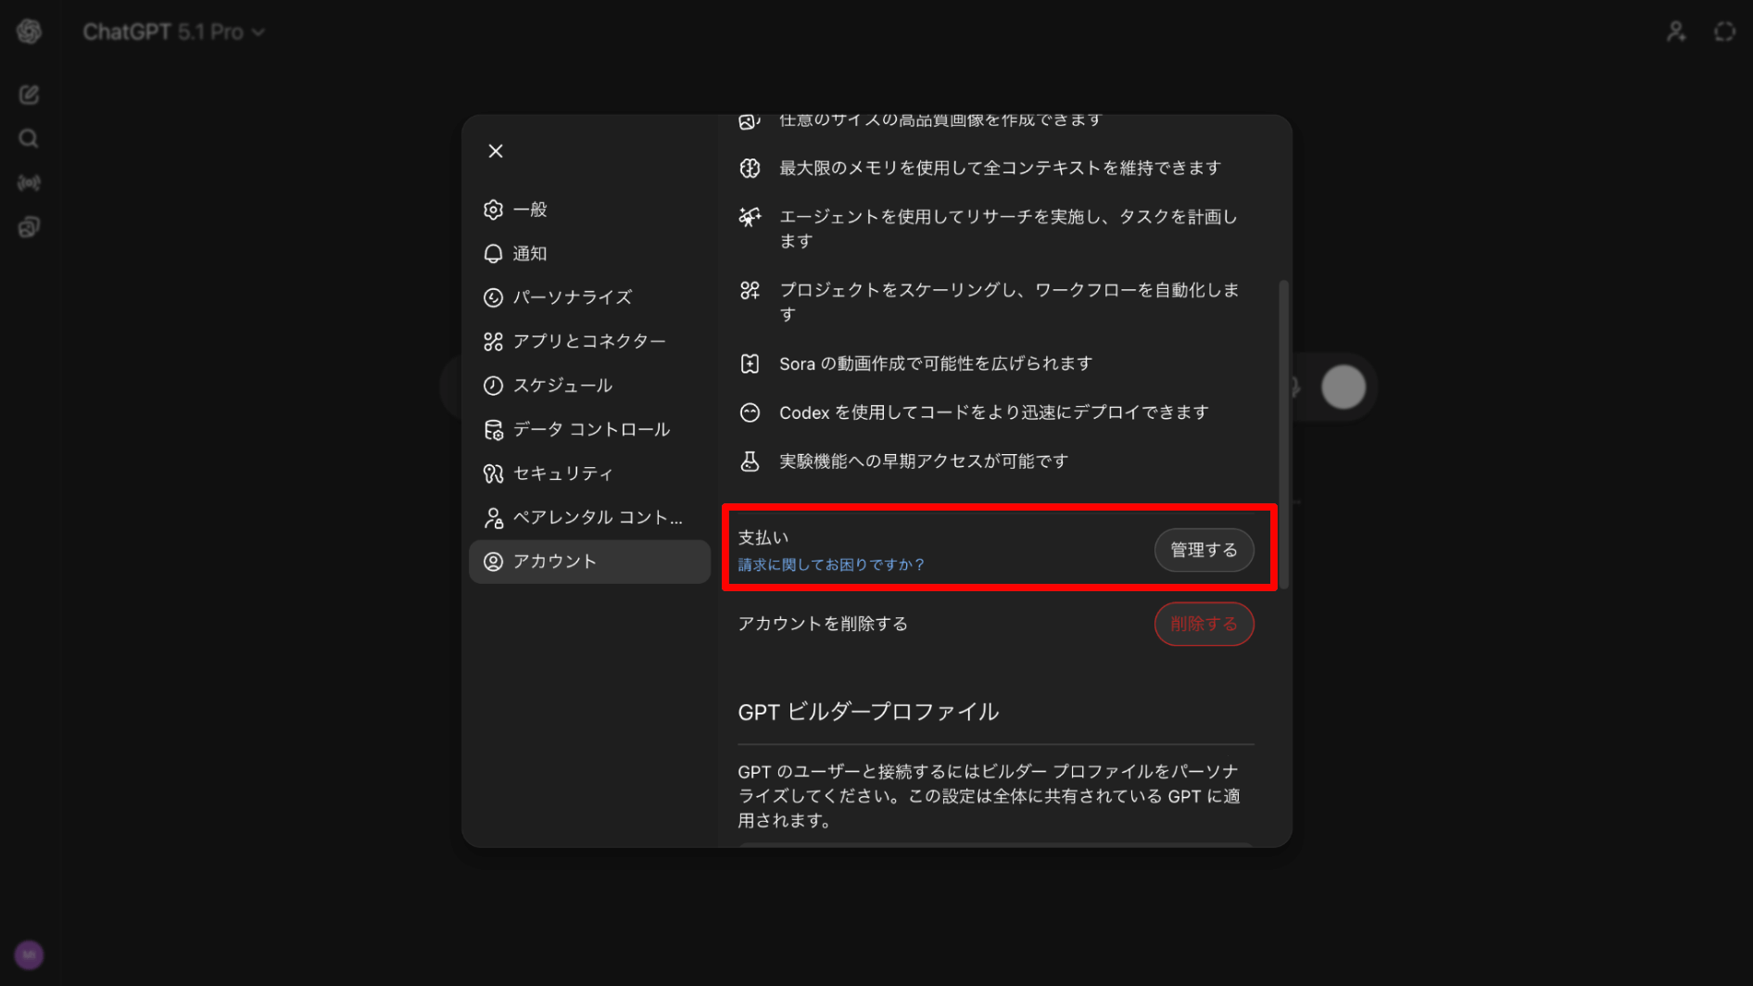Open the 通知 settings tab
This screenshot has width=1753, height=986.
[x=589, y=253]
